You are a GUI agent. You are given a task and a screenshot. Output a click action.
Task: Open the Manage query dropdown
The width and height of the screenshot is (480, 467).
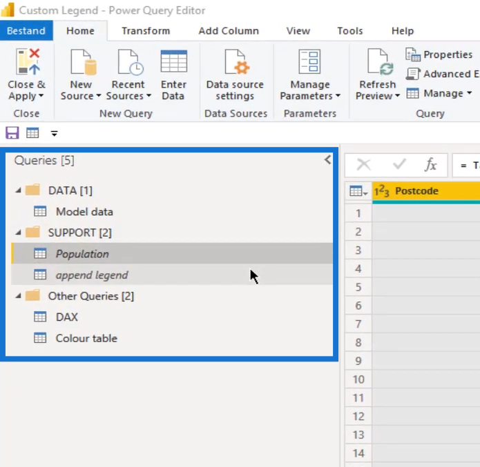(x=439, y=93)
